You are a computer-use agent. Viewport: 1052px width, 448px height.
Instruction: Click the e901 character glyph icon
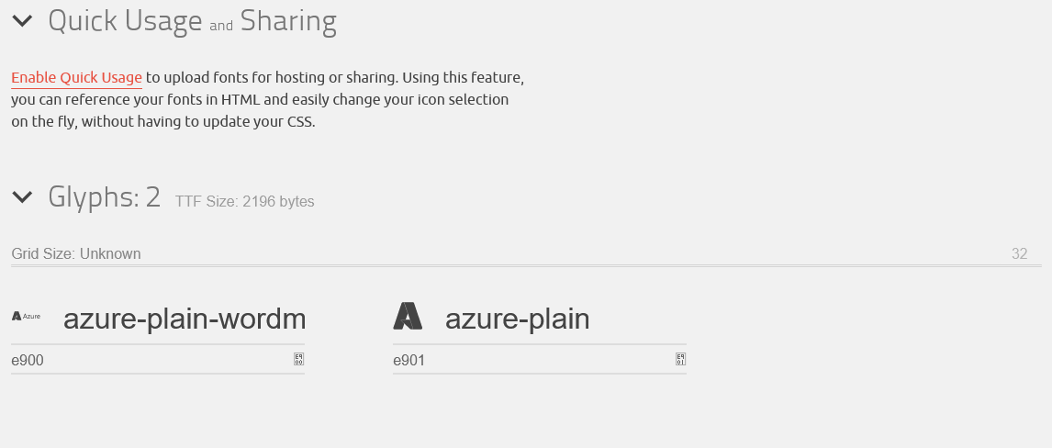680,360
